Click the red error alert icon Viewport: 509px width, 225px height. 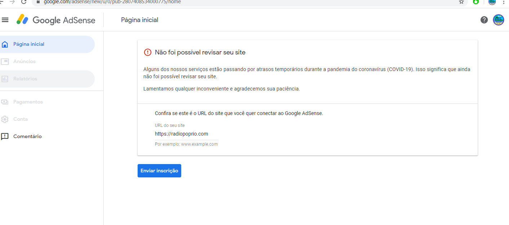(148, 52)
